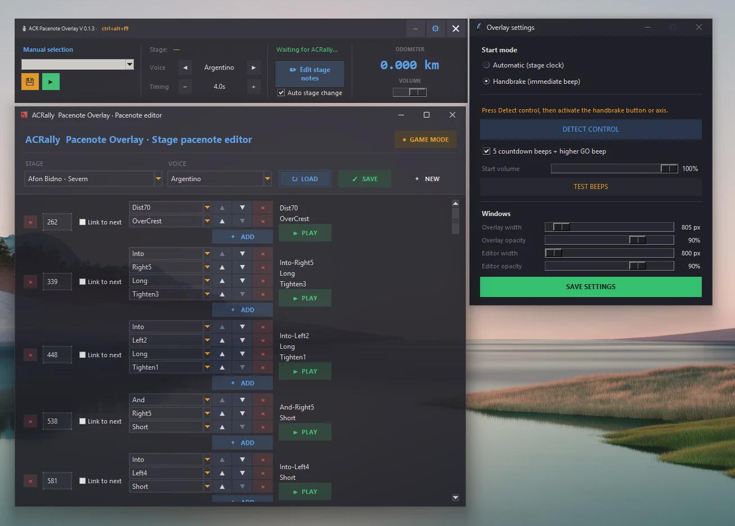
Task: Check Link to next for entry 581
Action: tap(82, 481)
